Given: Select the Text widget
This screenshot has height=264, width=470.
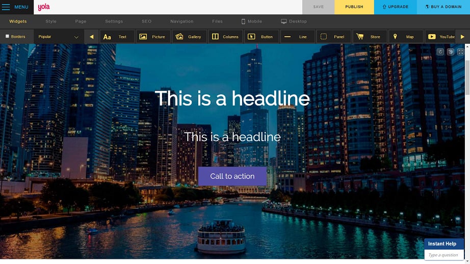Looking at the screenshot, I should (117, 37).
